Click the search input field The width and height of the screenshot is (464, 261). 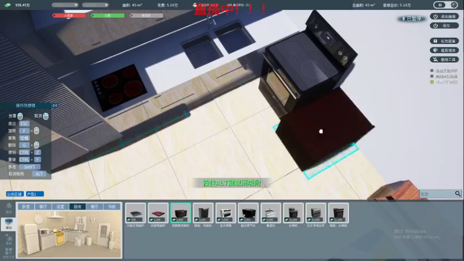(x=437, y=194)
